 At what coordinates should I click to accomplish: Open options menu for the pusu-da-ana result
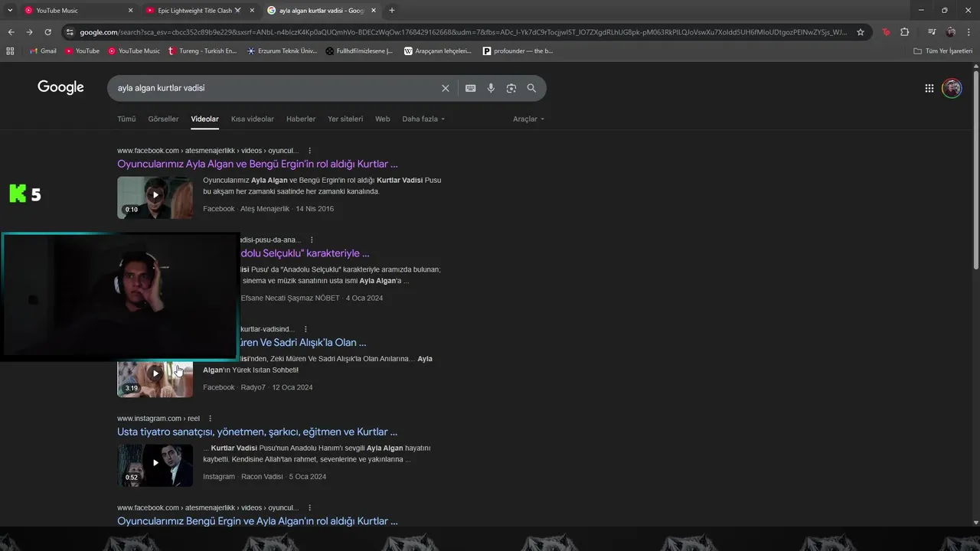312,240
